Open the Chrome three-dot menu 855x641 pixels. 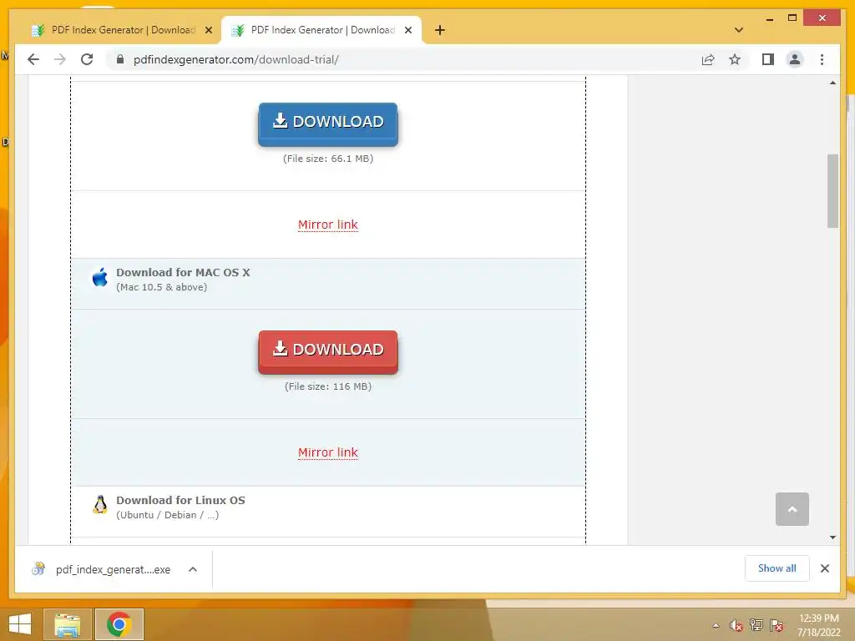coord(822,59)
